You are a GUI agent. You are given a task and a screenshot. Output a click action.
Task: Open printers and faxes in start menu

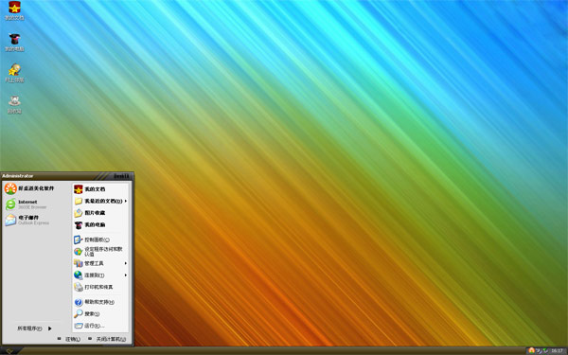94,287
